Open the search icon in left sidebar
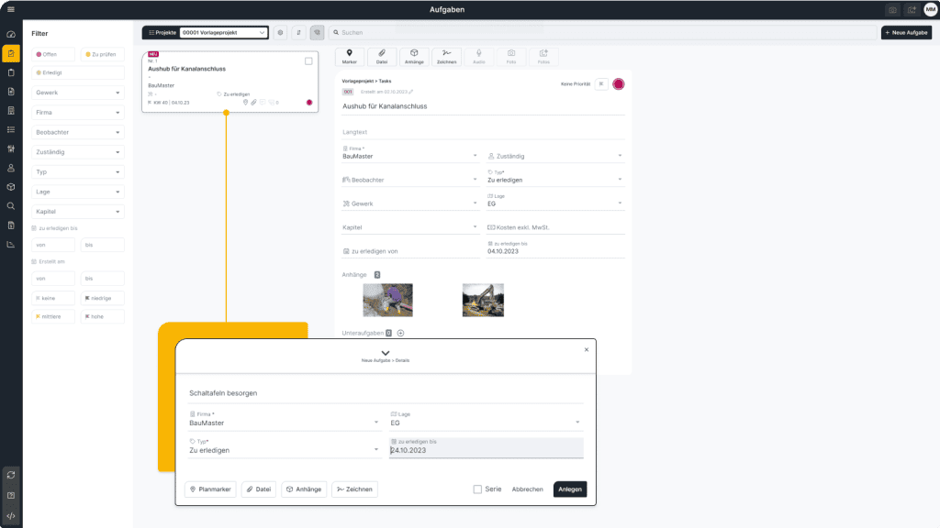940x528 pixels. point(11,206)
